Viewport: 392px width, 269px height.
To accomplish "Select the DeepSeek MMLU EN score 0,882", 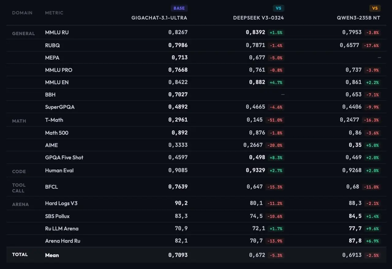I will click(x=257, y=82).
